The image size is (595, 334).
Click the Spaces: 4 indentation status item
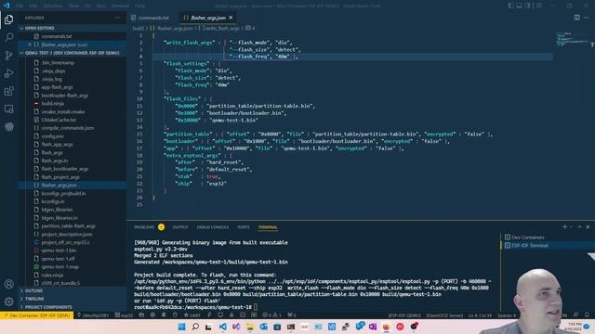507,315
